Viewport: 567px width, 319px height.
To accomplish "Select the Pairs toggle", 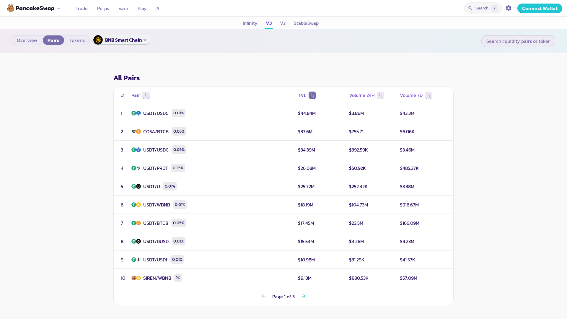I will pos(53,40).
